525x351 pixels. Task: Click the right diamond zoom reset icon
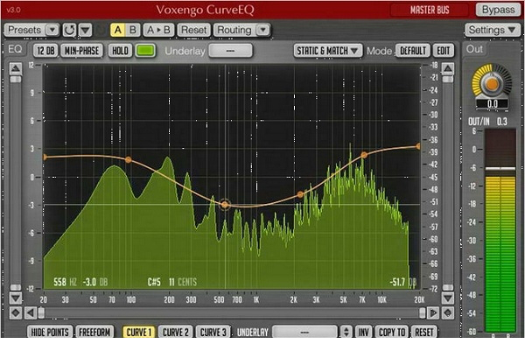448,313
